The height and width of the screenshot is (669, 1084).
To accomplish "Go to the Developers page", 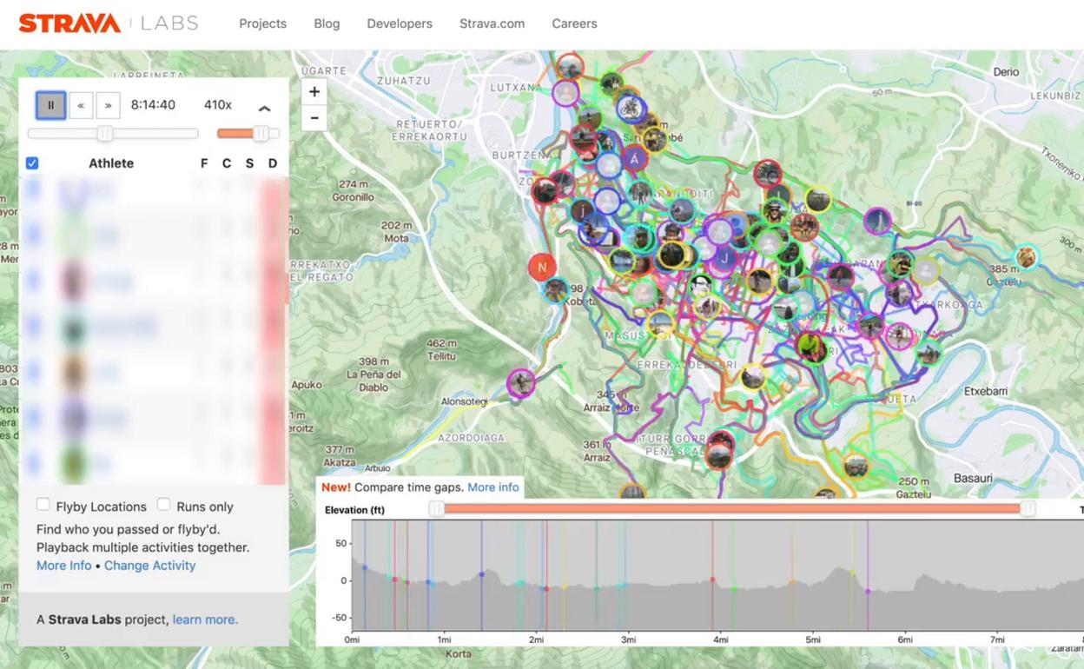I will tap(400, 23).
